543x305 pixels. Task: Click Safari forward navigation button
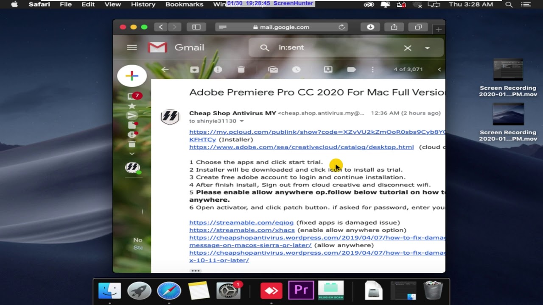tap(174, 27)
